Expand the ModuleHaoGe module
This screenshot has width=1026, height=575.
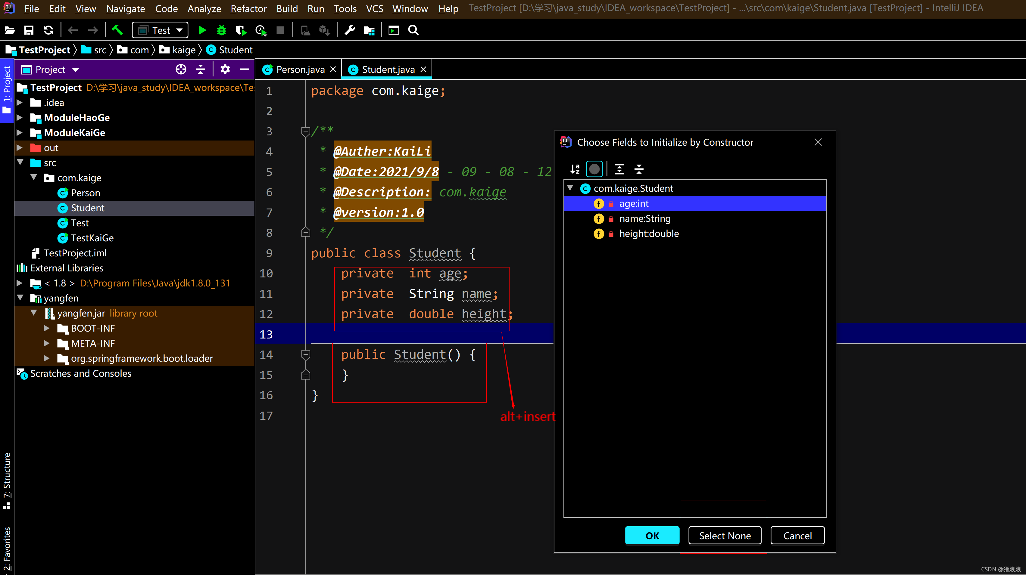pyautogui.click(x=20, y=118)
